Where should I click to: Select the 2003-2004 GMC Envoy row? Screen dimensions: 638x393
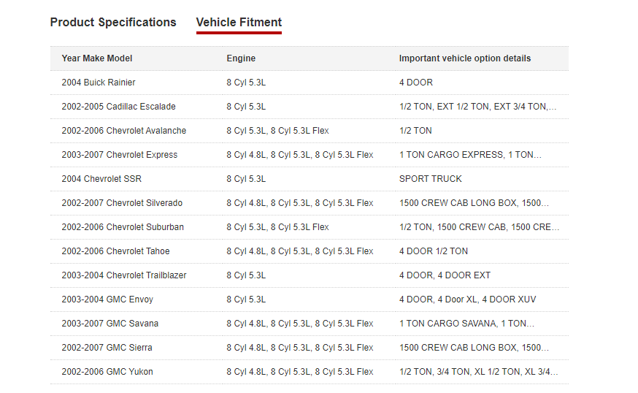[107, 299]
